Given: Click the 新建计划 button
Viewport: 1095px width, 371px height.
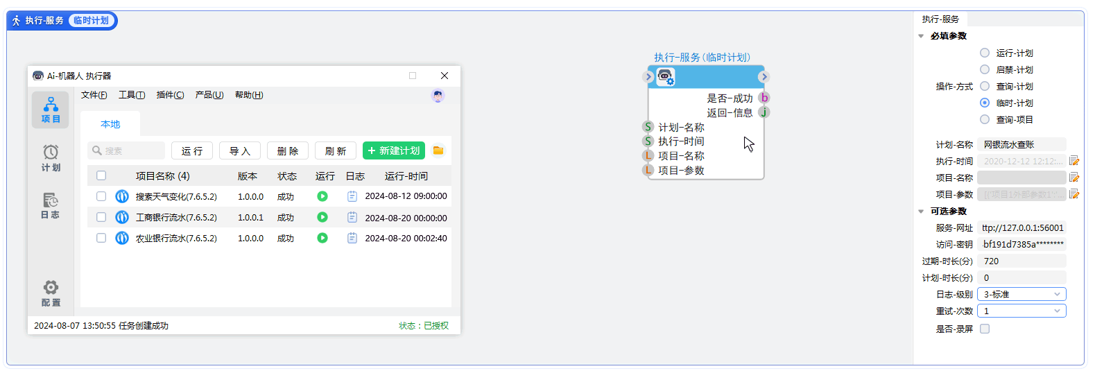Looking at the screenshot, I should point(393,150).
